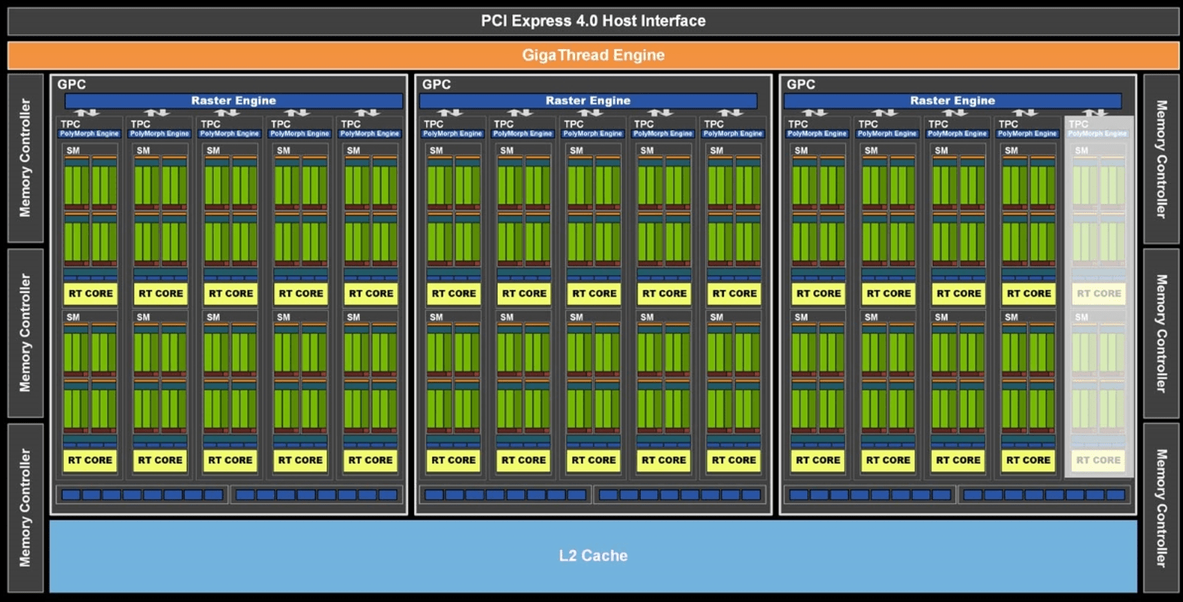
Task: Select the bottom-right Memory Controller block
Action: pyautogui.click(x=1161, y=507)
